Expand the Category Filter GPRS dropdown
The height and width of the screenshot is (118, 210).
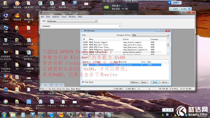click(168, 35)
